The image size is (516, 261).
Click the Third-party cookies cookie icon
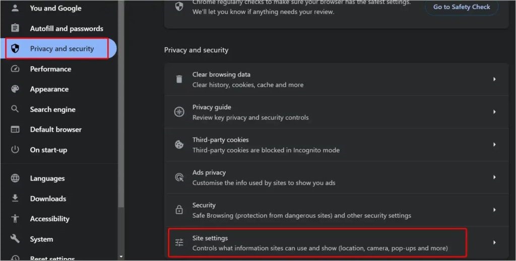179,145
